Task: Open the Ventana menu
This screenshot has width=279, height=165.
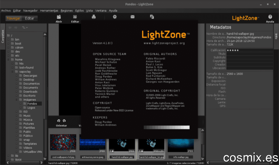Action: coord(101,10)
